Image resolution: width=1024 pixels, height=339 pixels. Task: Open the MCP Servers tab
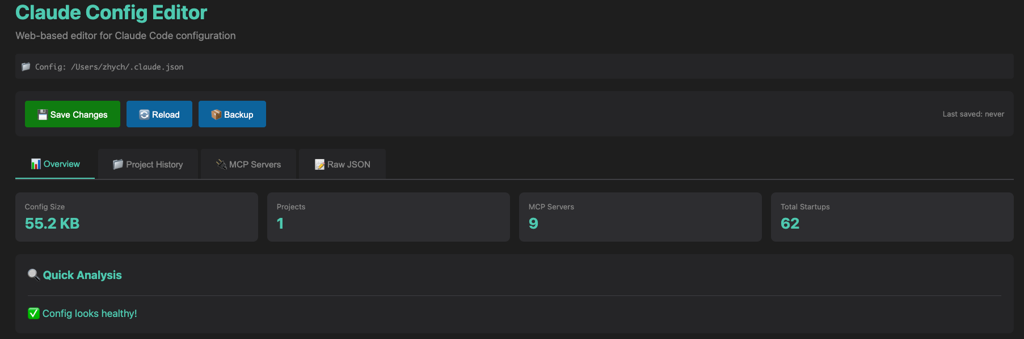tap(248, 164)
